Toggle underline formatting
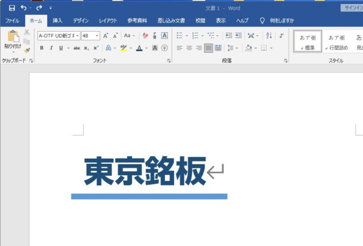 click(x=61, y=48)
